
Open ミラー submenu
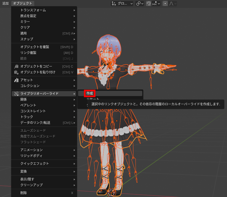pos(44,22)
